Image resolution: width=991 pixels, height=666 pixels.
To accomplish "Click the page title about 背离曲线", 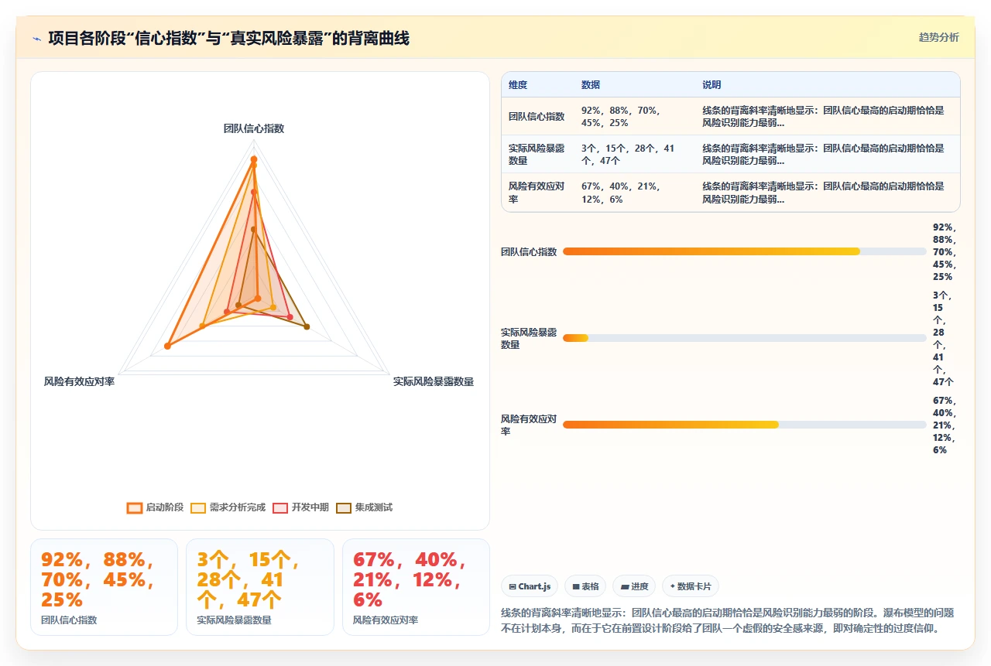I will click(229, 38).
